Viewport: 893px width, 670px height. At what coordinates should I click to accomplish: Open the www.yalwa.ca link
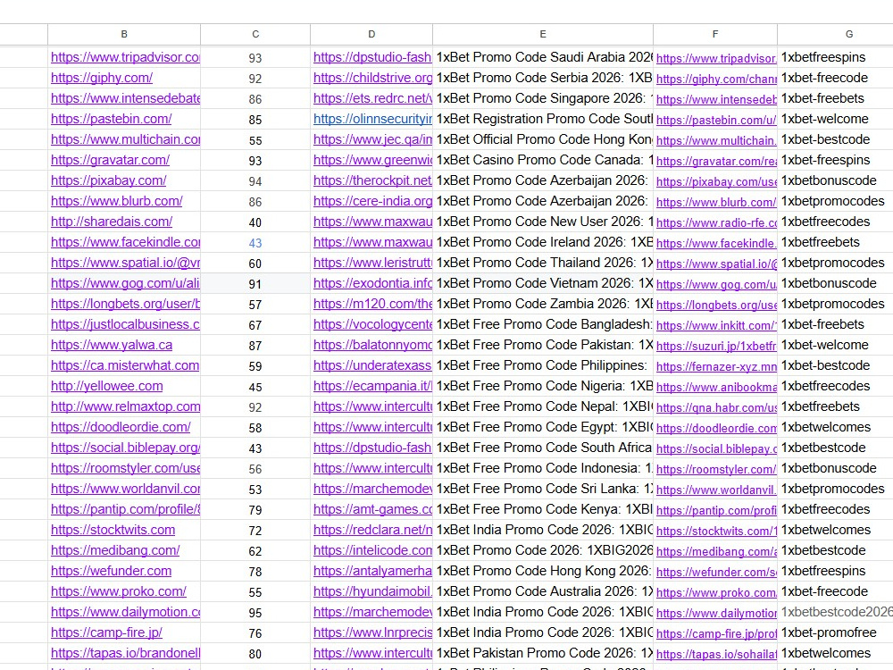[112, 345]
